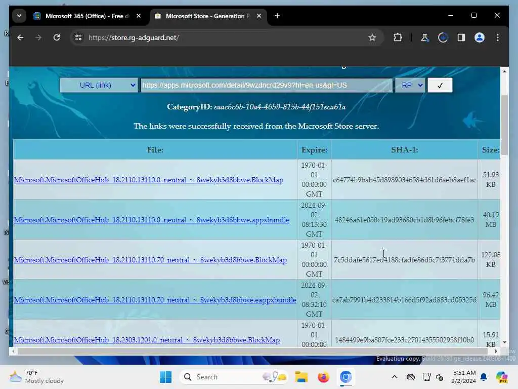This screenshot has width=518, height=389.
Task: Click the circular extension icon beside Labs
Action: (443, 37)
